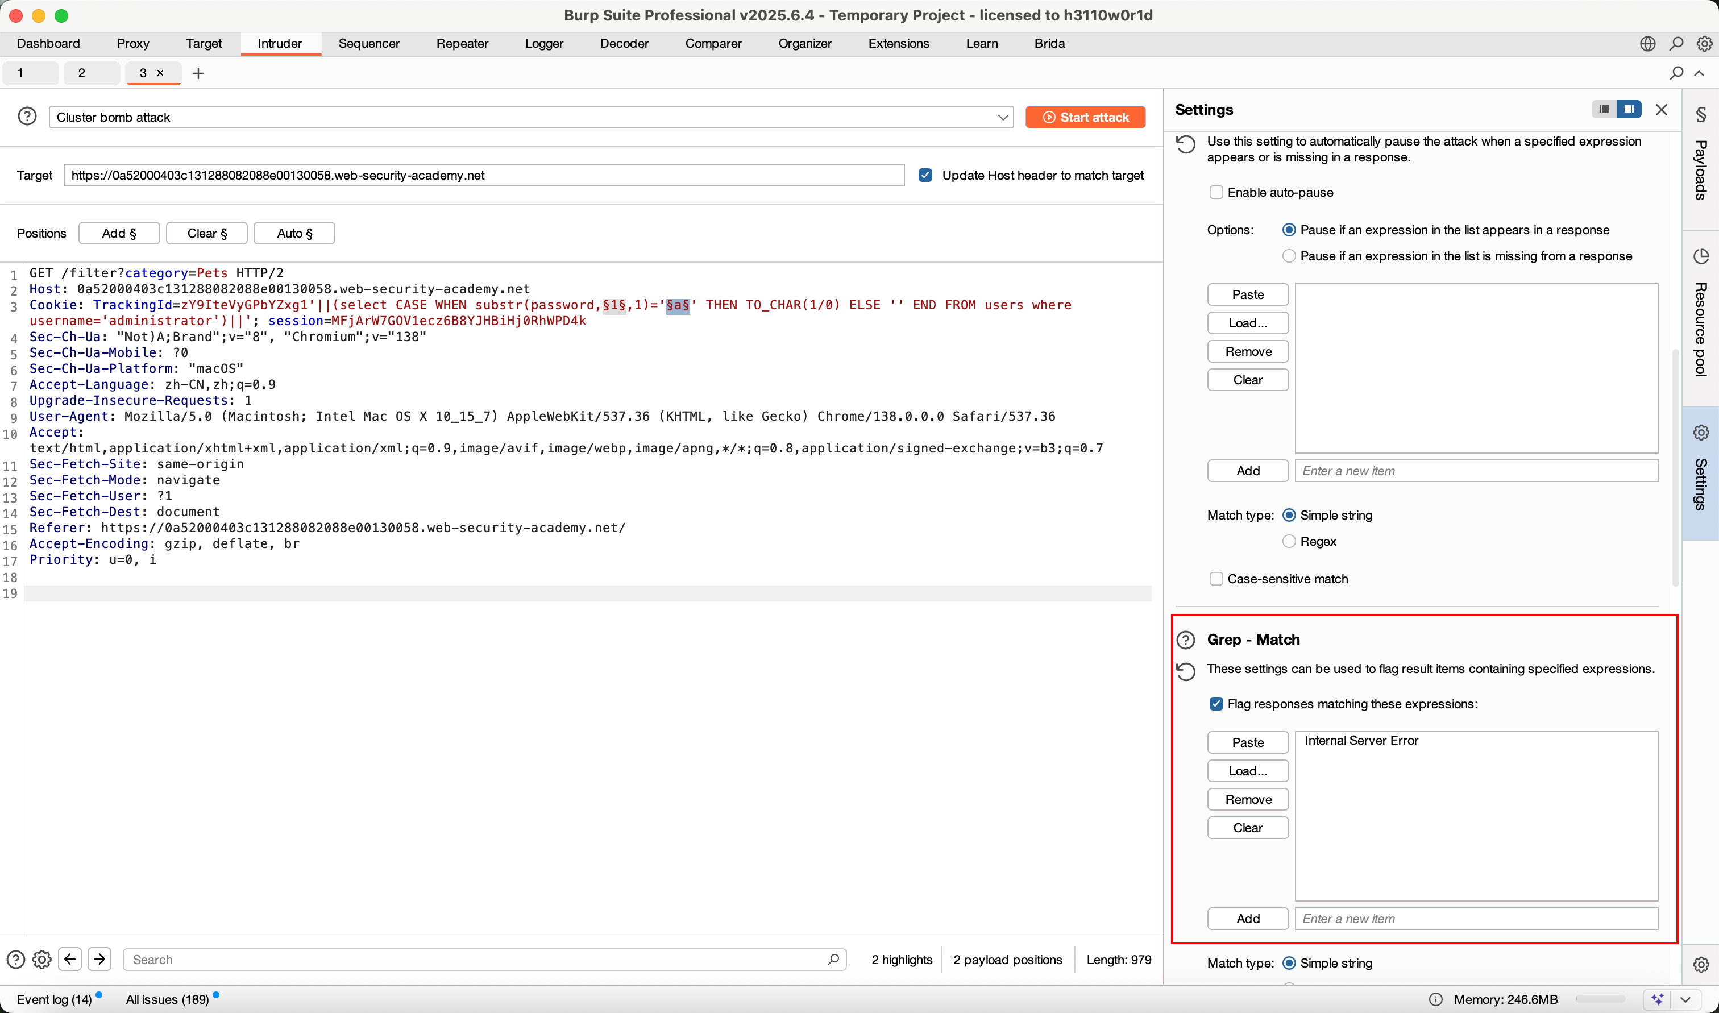Switch to Intruder tab 2

click(91, 73)
